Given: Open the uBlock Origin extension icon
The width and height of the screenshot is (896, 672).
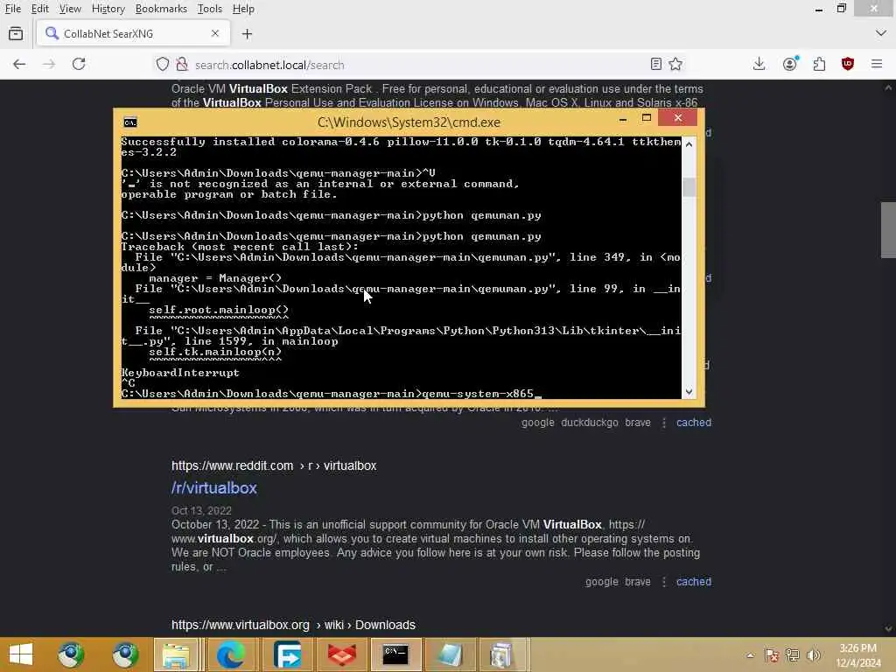Looking at the screenshot, I should [x=848, y=64].
